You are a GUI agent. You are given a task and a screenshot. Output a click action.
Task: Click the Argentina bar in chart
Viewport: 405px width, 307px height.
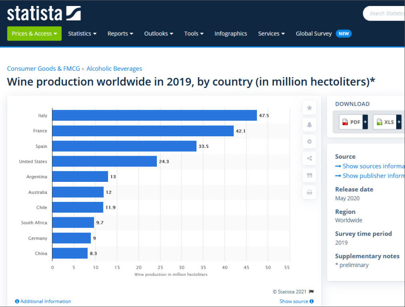(80, 176)
